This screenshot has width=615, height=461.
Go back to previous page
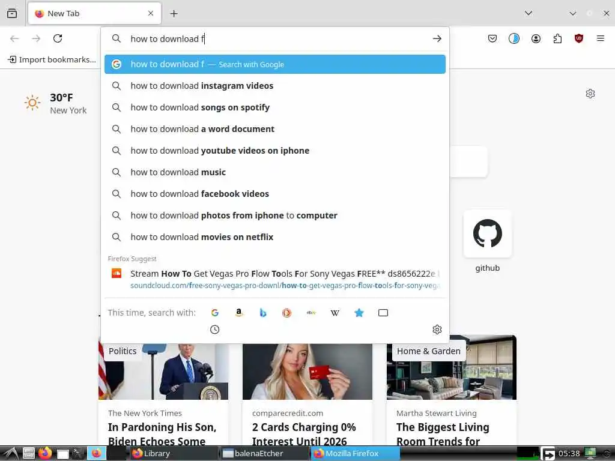tap(14, 38)
